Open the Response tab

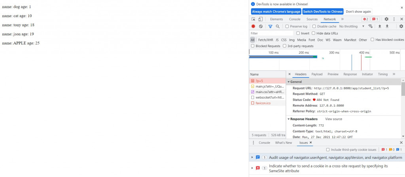tap(350, 74)
